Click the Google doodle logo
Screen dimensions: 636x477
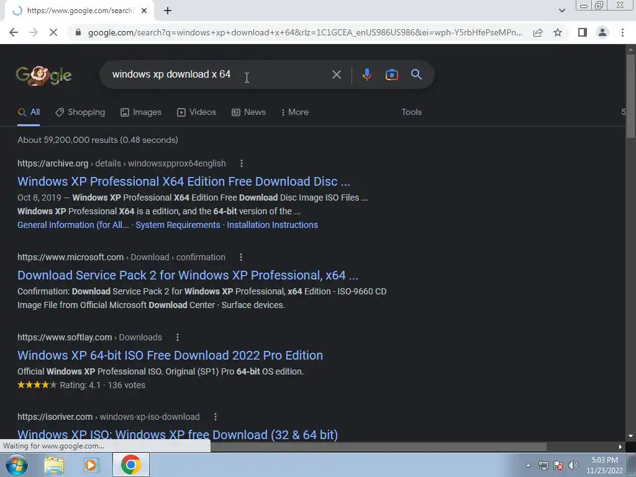44,75
